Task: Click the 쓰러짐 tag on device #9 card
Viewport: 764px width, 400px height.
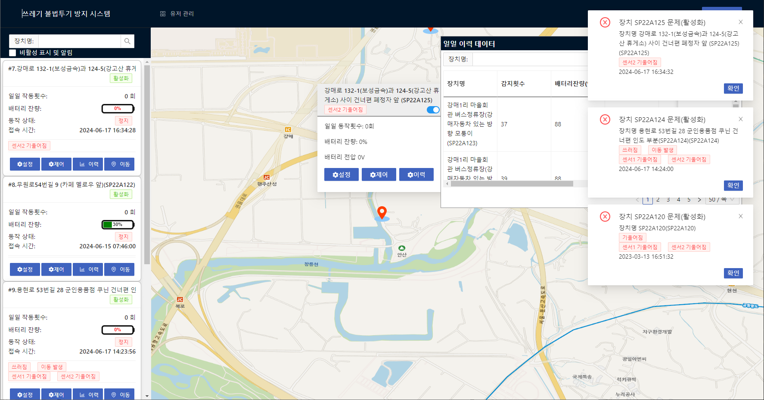Action: pyautogui.click(x=19, y=367)
